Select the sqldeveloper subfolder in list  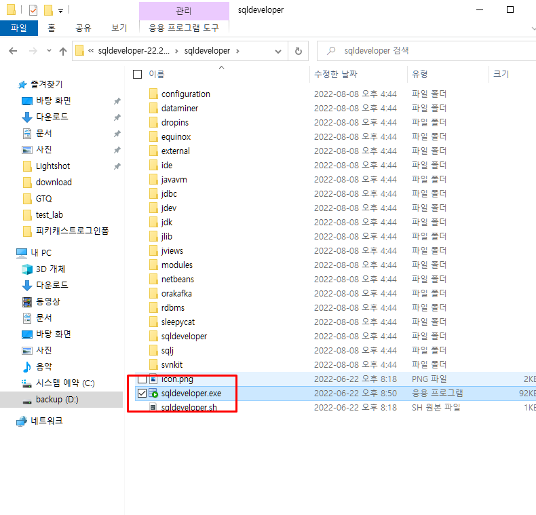pos(184,336)
